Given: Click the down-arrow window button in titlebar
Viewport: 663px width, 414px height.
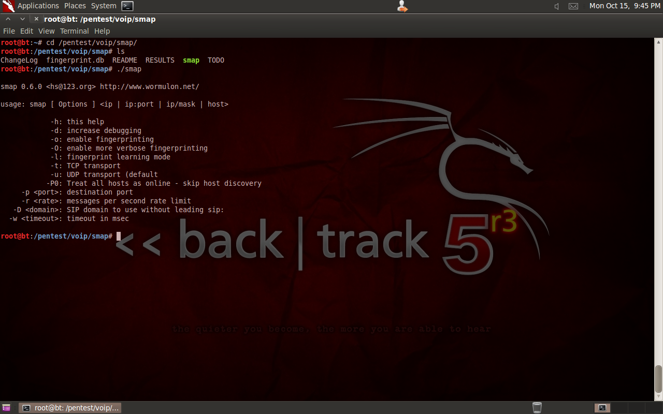Looking at the screenshot, I should pyautogui.click(x=22, y=19).
